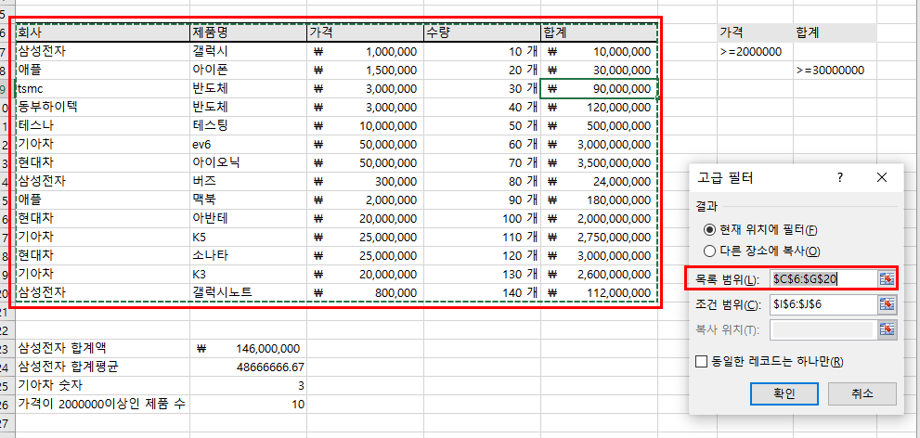Select price cell 300,000
The height and width of the screenshot is (438, 920).
(x=365, y=183)
